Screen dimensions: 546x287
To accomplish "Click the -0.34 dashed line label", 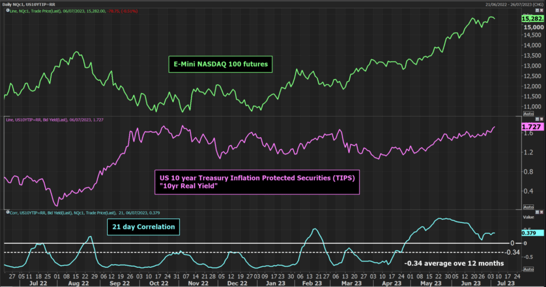I will point(512,252).
